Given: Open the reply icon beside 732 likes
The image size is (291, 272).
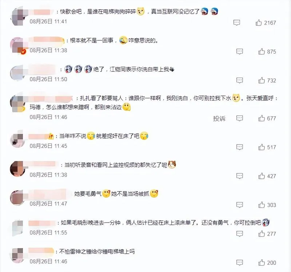Looking at the screenshot, I should point(240,80).
